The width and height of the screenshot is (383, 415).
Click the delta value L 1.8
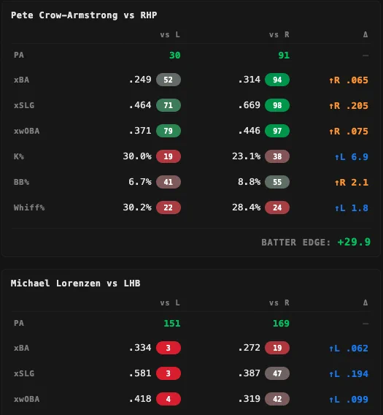pyautogui.click(x=352, y=208)
